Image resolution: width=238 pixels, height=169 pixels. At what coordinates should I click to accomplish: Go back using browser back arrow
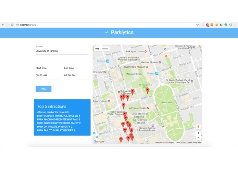click(x=3, y=25)
